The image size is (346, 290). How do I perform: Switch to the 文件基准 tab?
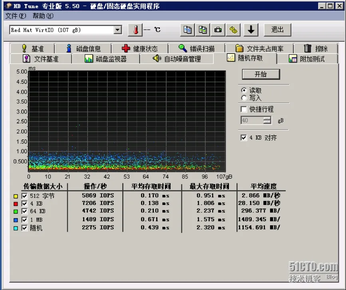41,59
